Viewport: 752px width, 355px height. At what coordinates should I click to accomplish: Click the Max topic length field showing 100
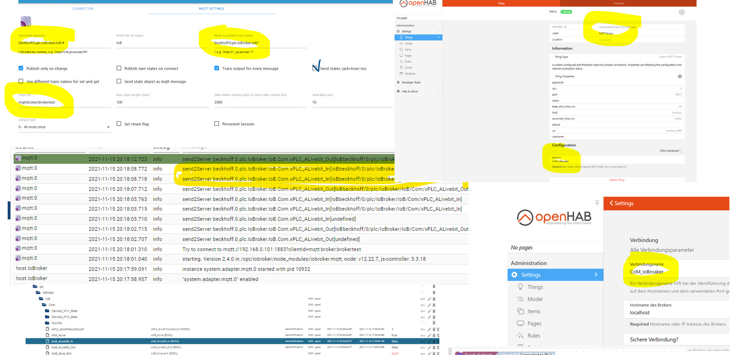pyautogui.click(x=162, y=102)
